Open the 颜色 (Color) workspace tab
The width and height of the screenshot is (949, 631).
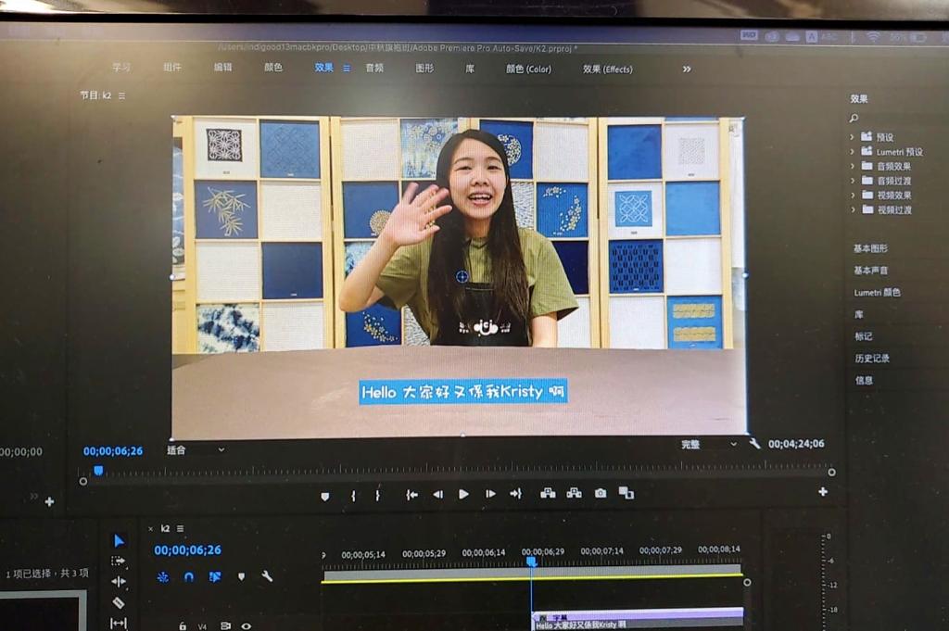(527, 69)
